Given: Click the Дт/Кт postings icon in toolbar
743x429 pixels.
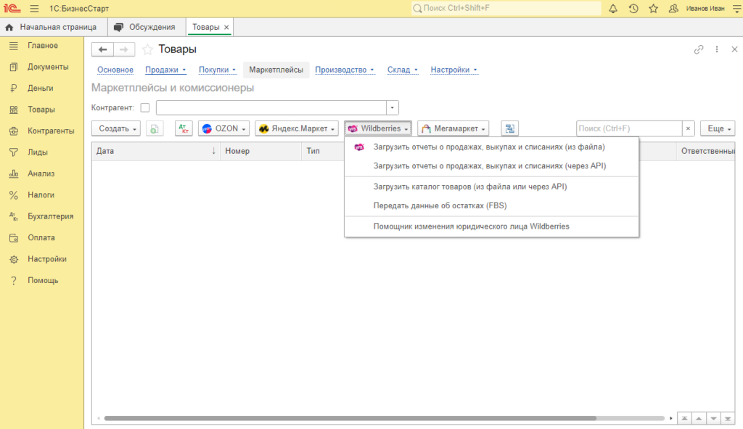Looking at the screenshot, I should coord(184,128).
